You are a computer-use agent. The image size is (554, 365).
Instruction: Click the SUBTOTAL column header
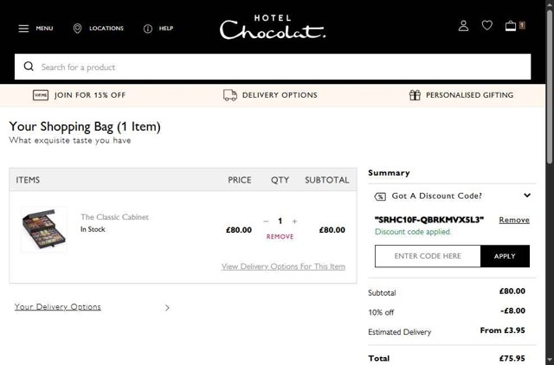(327, 180)
